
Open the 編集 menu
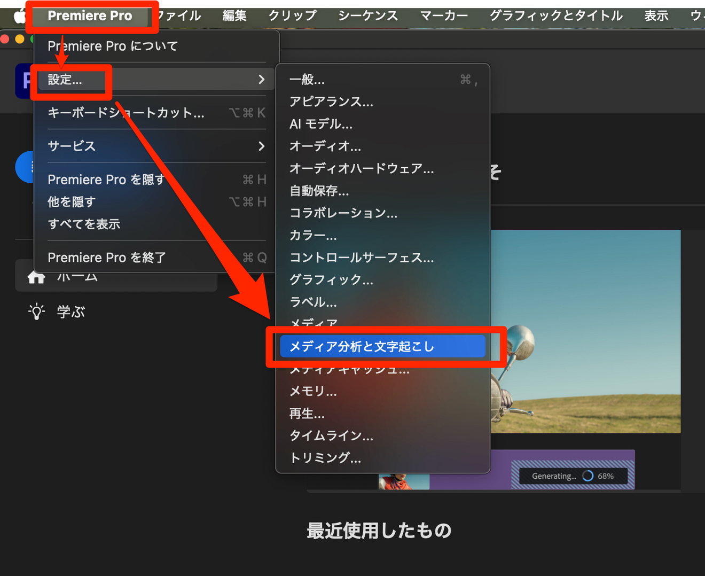coord(234,16)
